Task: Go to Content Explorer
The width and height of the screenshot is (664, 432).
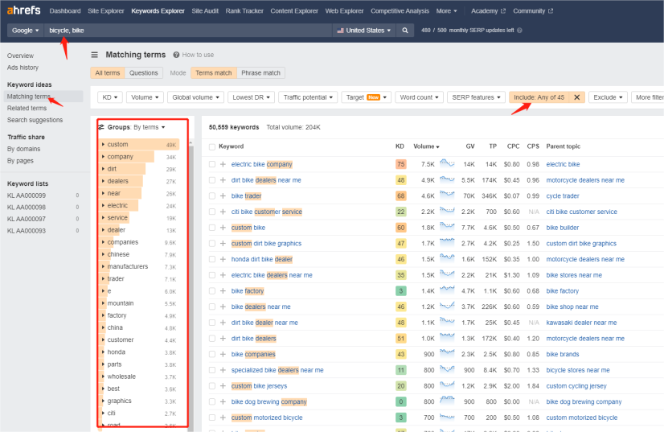Action: coord(294,11)
